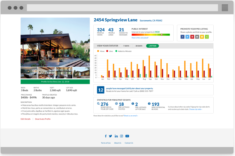This screenshot has width=235, height=156.
Task: Open the browser hamburger menu
Action: (225, 8)
